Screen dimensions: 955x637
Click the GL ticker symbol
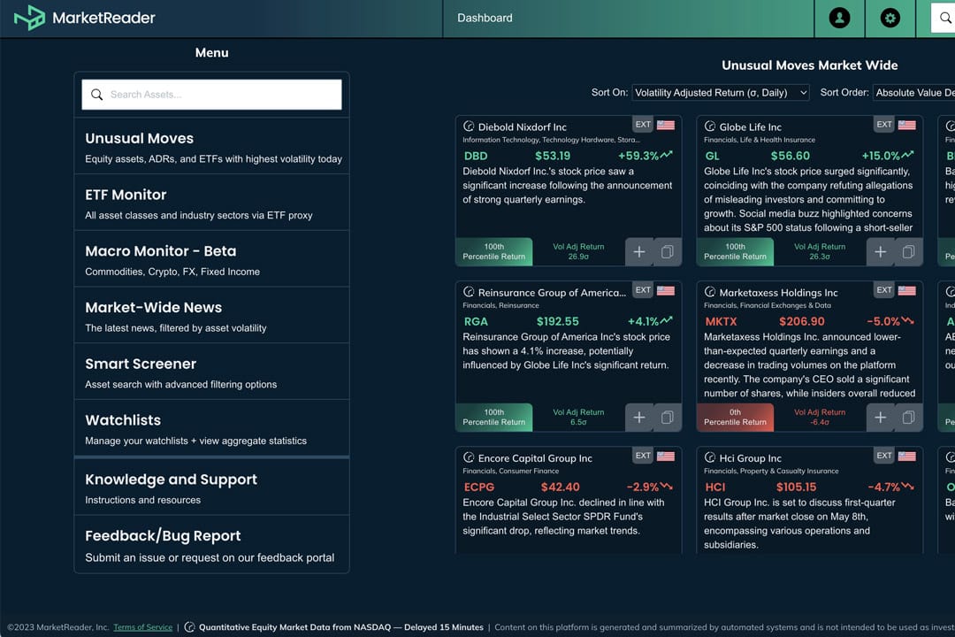(x=713, y=156)
